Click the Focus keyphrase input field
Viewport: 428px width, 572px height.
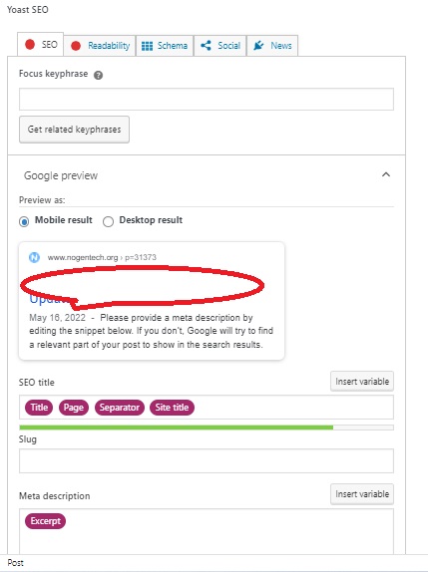[x=207, y=99]
